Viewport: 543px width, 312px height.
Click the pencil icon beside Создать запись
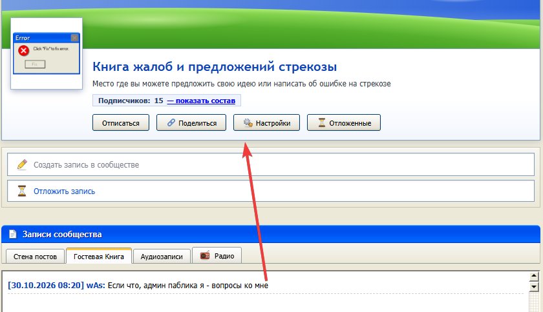pos(22,164)
